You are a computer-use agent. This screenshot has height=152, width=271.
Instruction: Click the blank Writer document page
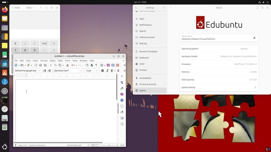[66, 110]
